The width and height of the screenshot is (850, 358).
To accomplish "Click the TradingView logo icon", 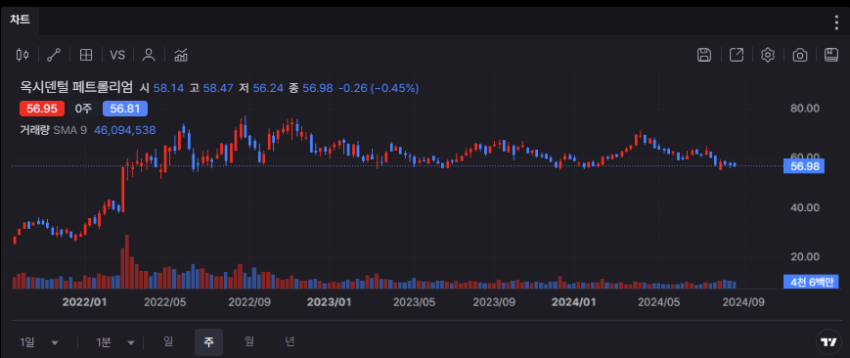I will (828, 342).
